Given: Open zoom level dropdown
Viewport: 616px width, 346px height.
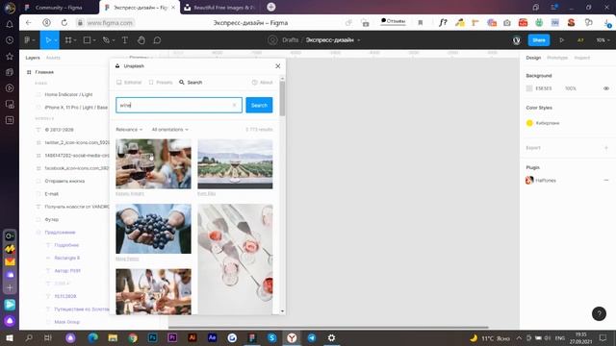Looking at the screenshot, I should click(603, 40).
